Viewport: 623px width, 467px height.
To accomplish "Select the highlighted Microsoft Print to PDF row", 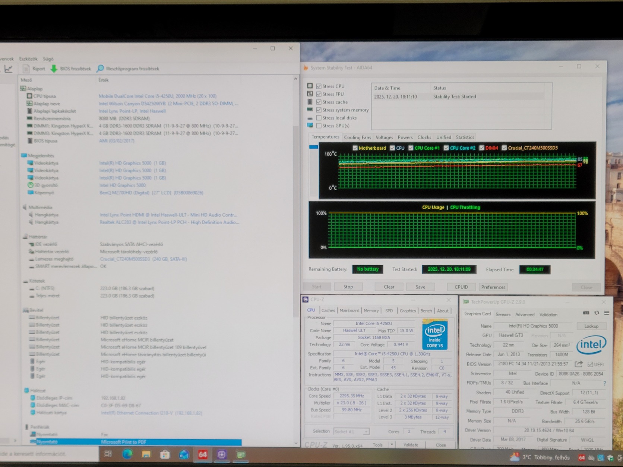I will click(136, 442).
